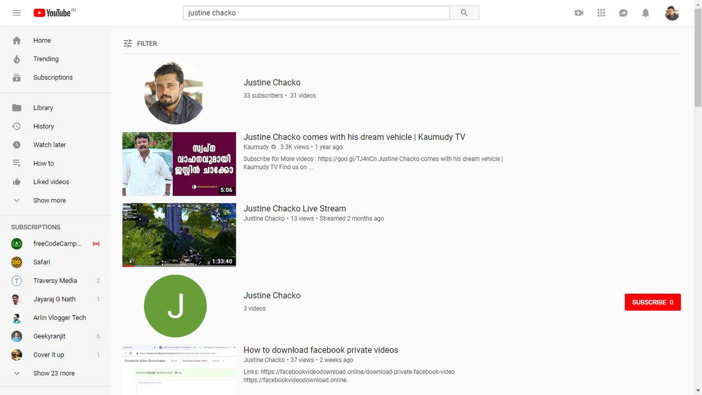This screenshot has height=395, width=702.
Task: Open the hamburger guide menu
Action: tap(16, 13)
